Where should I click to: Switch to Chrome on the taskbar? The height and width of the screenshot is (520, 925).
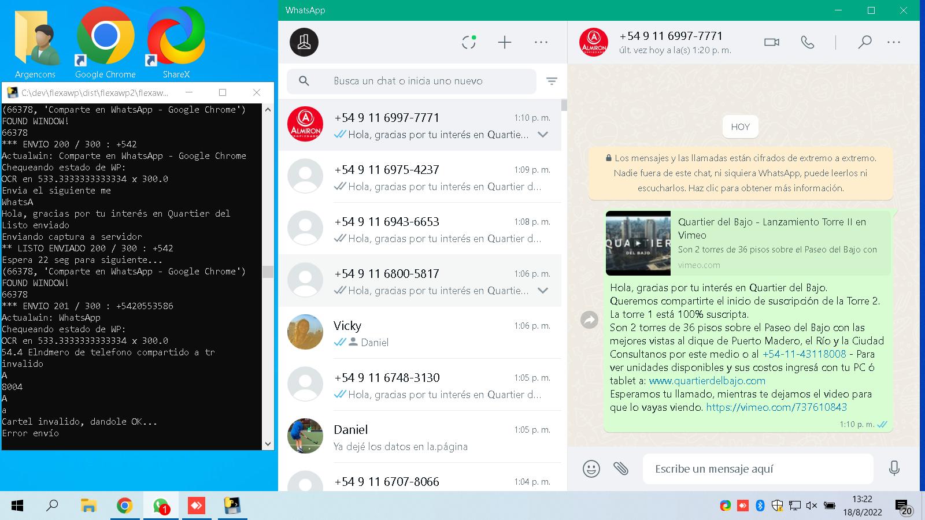(x=124, y=506)
